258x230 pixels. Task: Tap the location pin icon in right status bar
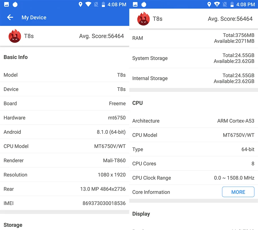[x=209, y=4]
